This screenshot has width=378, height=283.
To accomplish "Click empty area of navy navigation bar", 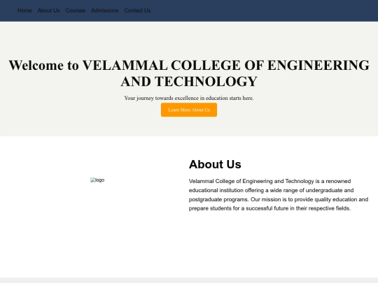I will coord(265,10).
